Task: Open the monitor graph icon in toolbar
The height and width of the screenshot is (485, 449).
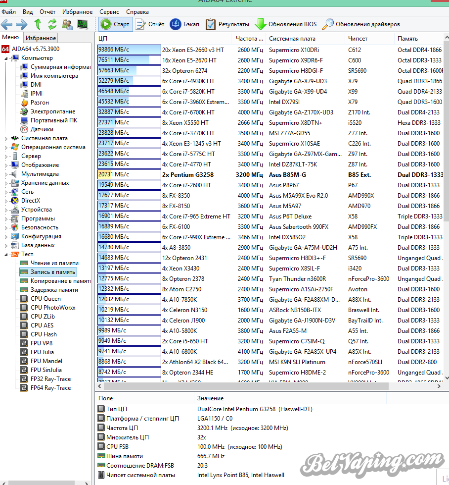Action: click(83, 24)
